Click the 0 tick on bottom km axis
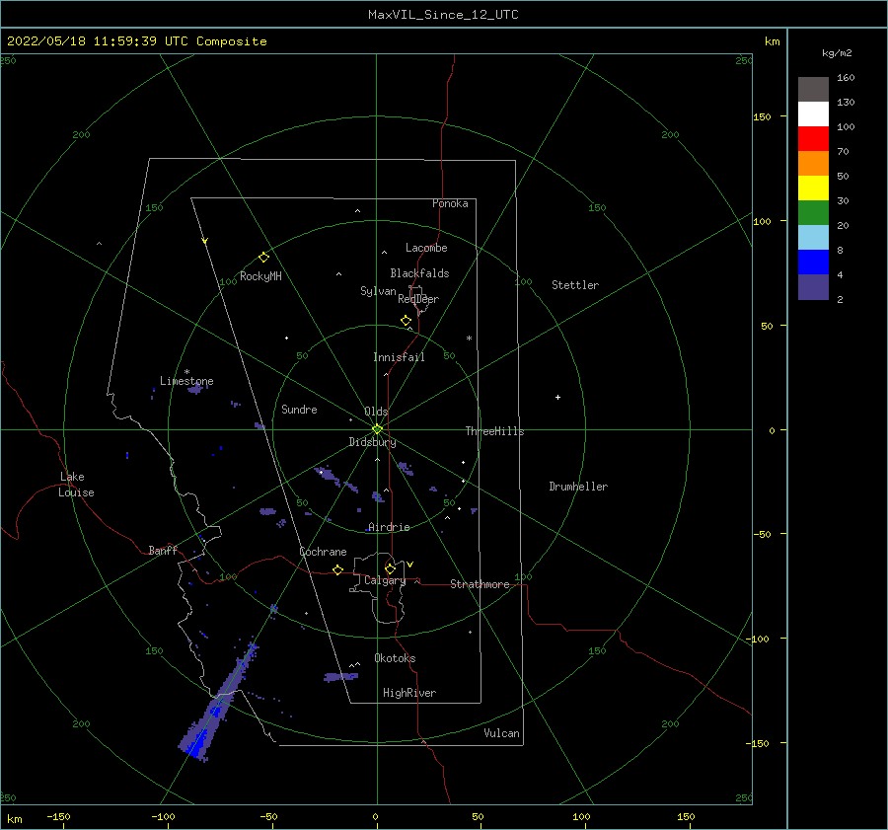 click(x=375, y=816)
